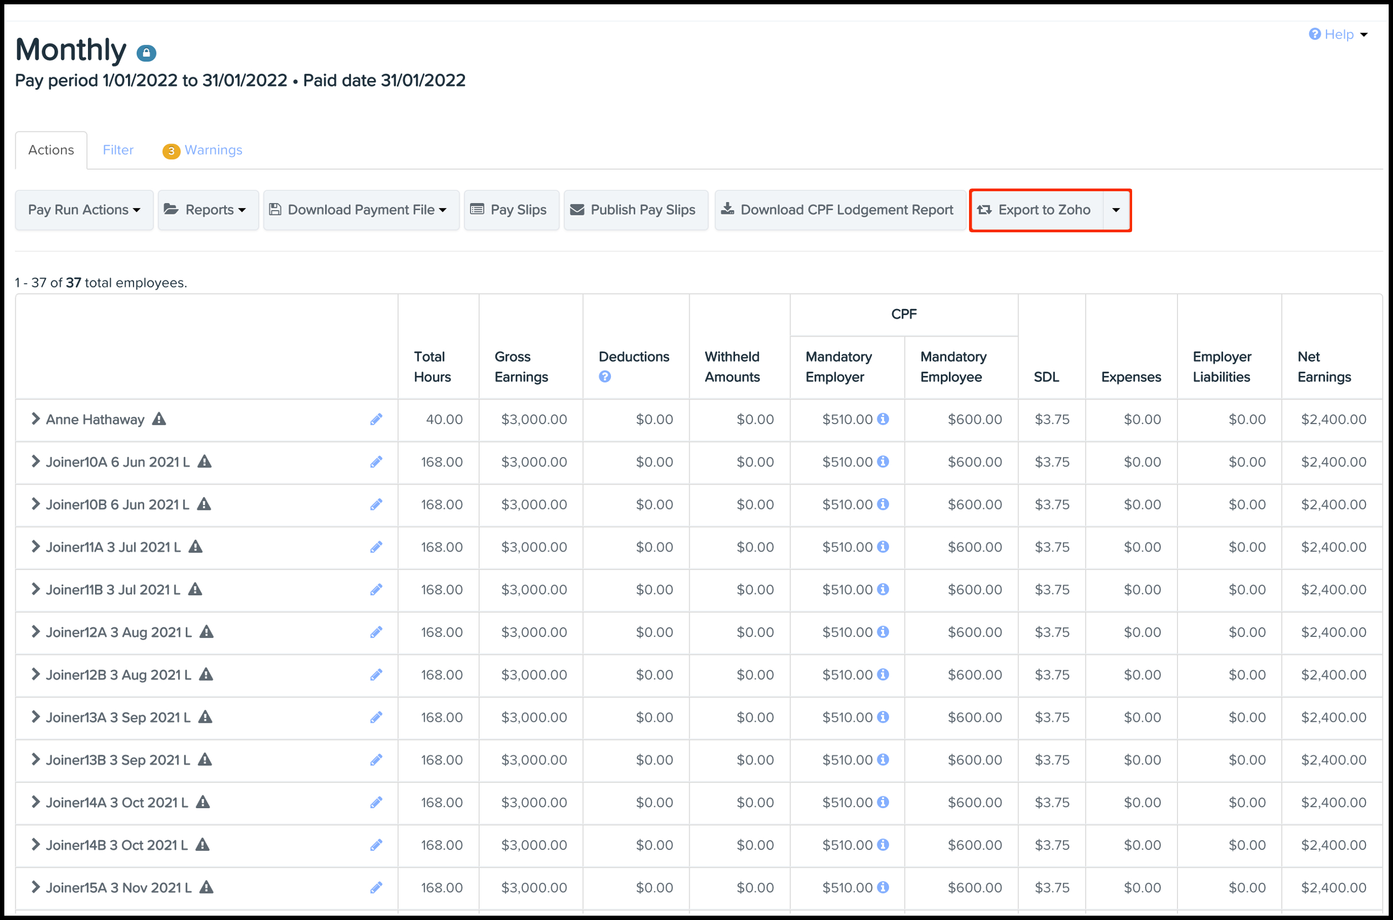Click Joiner12B 3 Aug 2021 L employee name
Viewport: 1393px width, 920px height.
pos(118,675)
